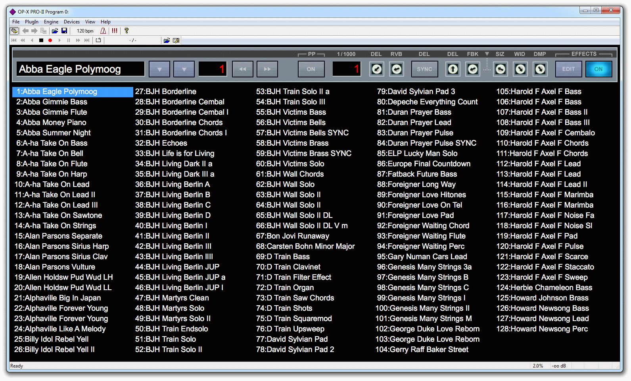Toggle the delay SYNC button
Image resolution: width=631 pixels, height=381 pixels.
(x=424, y=69)
